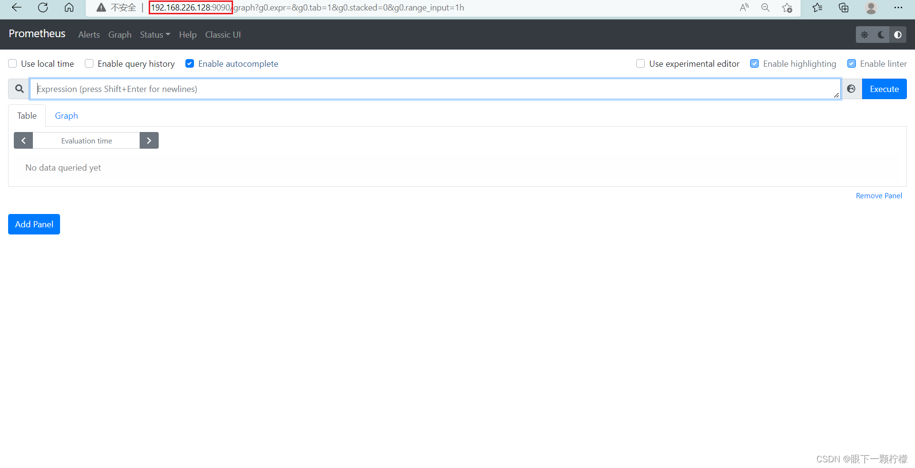The height and width of the screenshot is (468, 915).
Task: Click the Prometheus brand link
Action: [x=37, y=34]
